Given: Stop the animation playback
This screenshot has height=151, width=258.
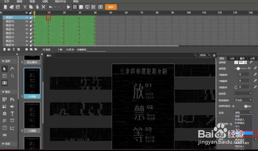Looking at the screenshot, I should click(81, 7).
